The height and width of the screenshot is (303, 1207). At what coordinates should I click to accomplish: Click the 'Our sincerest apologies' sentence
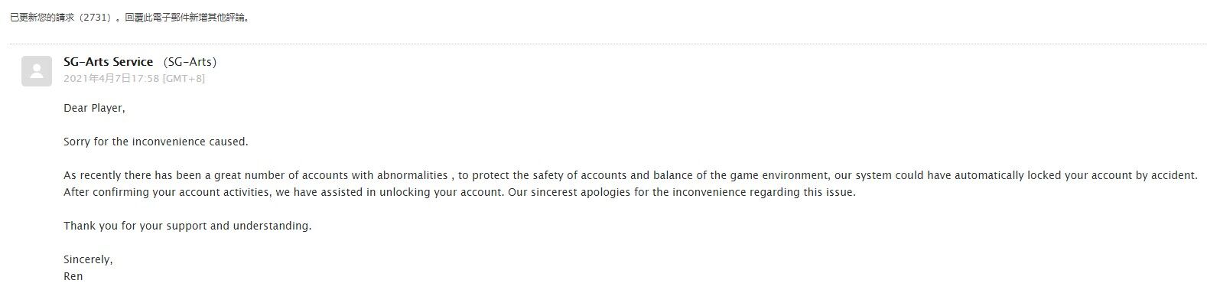[682, 193]
